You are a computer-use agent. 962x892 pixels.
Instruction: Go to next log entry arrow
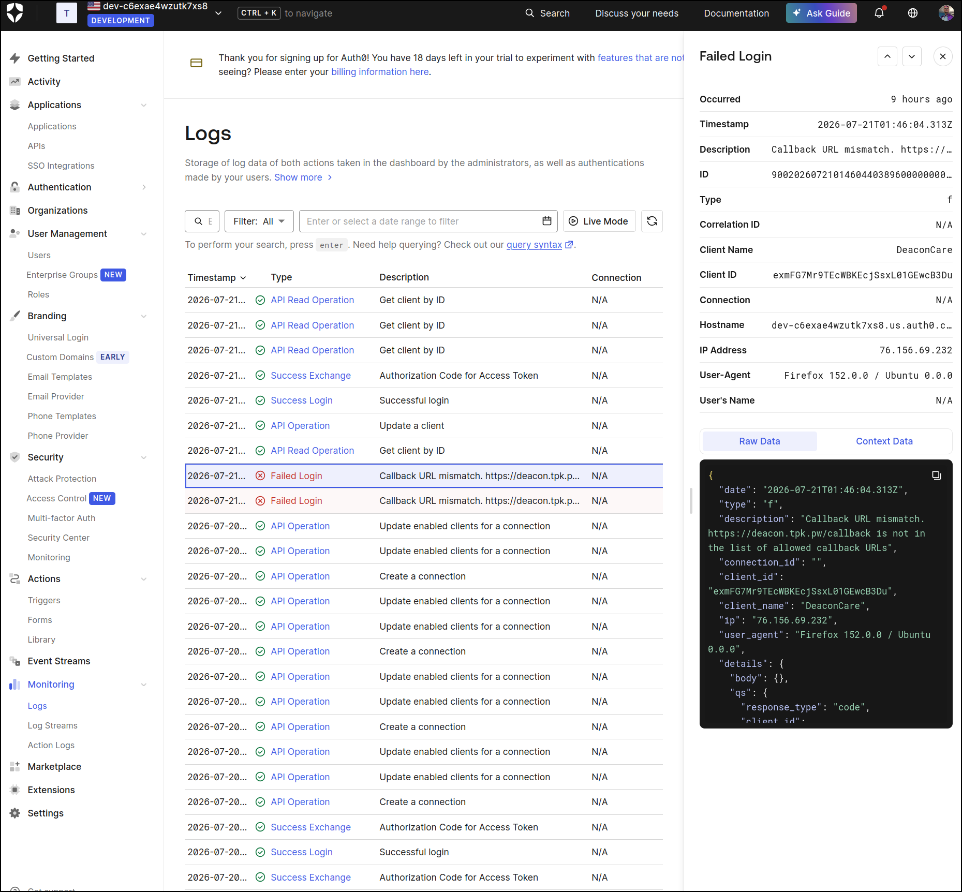click(x=912, y=56)
